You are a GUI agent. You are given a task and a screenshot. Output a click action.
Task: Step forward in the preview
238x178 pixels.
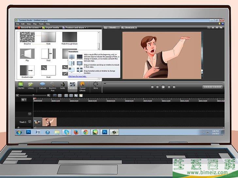[x=169, y=87]
